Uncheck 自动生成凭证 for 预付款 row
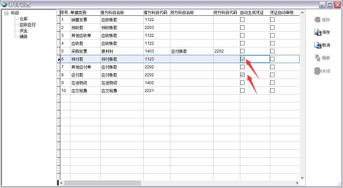 point(243,59)
